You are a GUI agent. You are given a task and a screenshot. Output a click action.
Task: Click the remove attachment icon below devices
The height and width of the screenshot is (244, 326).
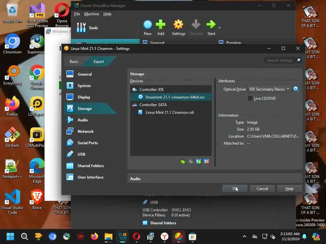pos(206,161)
